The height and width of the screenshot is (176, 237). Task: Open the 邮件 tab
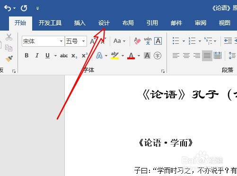click(176, 23)
